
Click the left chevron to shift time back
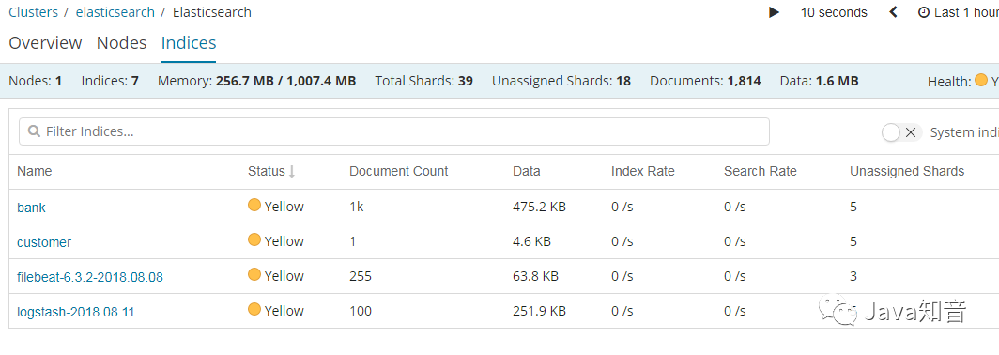tap(893, 12)
